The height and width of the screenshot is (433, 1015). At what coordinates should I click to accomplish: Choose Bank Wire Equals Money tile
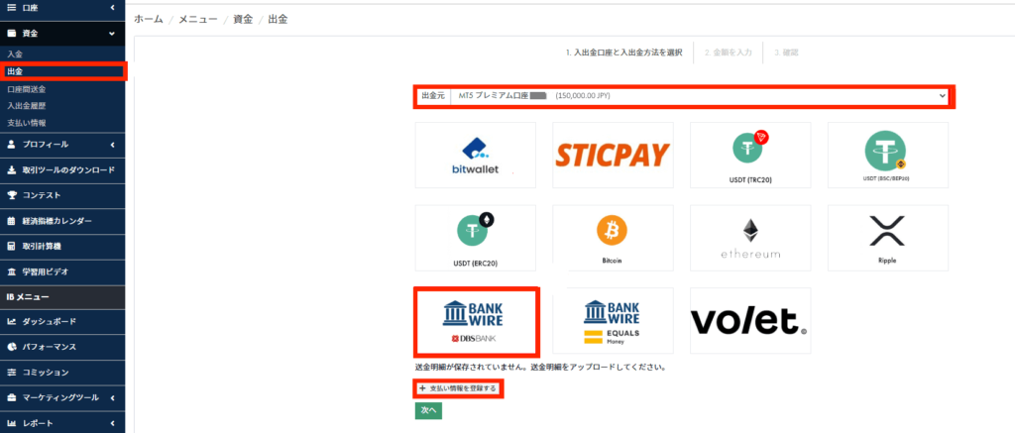point(613,321)
